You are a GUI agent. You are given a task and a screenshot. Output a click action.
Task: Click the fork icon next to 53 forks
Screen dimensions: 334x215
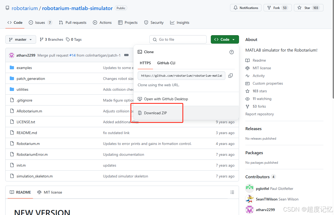coord(247,106)
